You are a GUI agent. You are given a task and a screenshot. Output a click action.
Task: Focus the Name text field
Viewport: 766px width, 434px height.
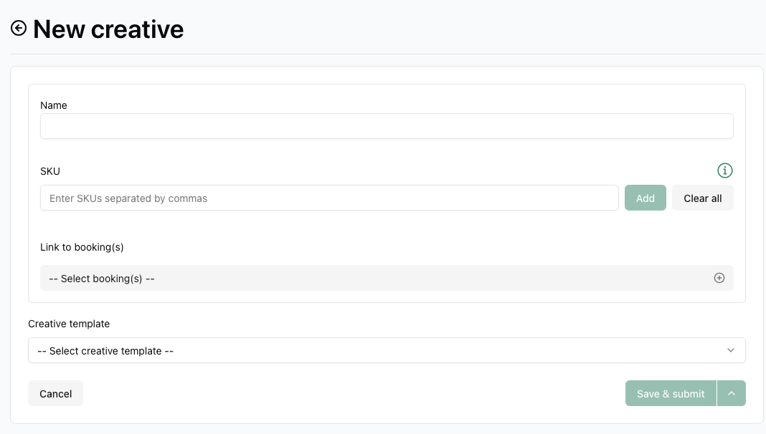pos(387,126)
